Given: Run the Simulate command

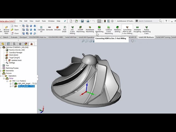Looking at the screenshot, I should pyautogui.click(x=57, y=28).
